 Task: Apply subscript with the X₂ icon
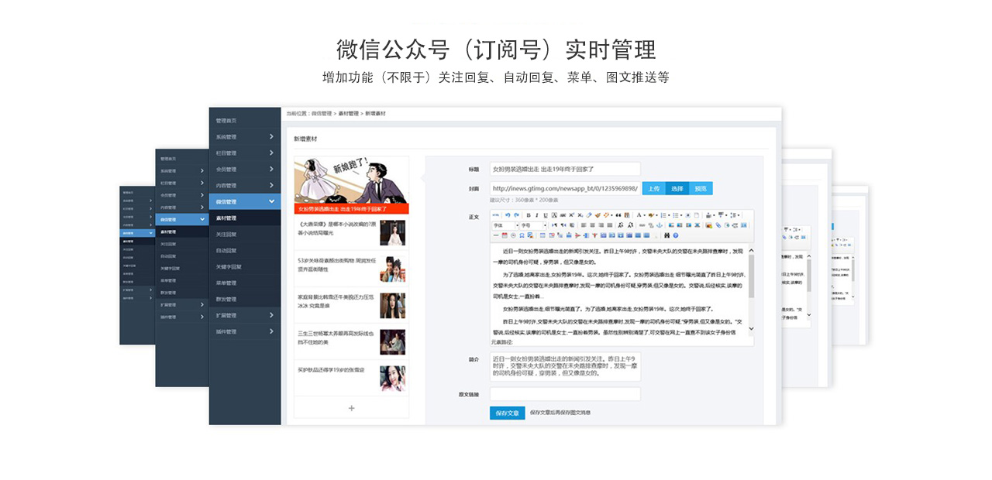tap(580, 215)
